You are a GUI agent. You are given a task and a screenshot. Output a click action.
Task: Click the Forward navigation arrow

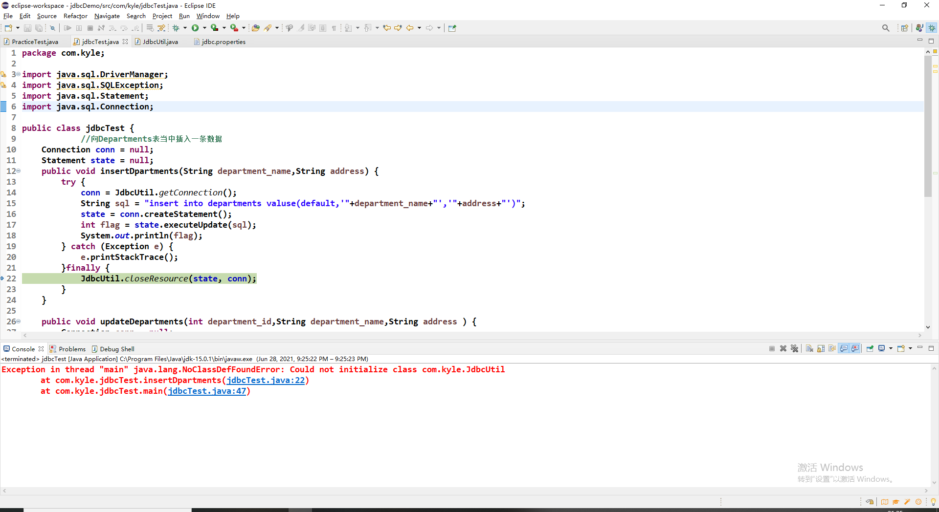(x=429, y=28)
